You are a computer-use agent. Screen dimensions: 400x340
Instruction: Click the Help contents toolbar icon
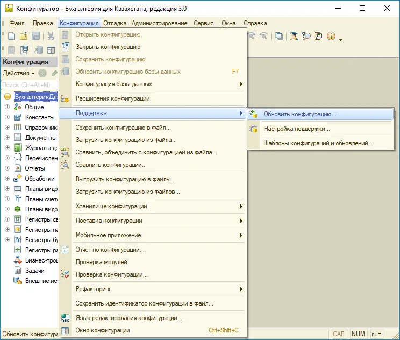(x=318, y=36)
